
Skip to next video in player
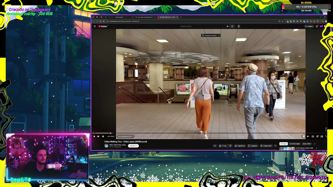pos(98,136)
